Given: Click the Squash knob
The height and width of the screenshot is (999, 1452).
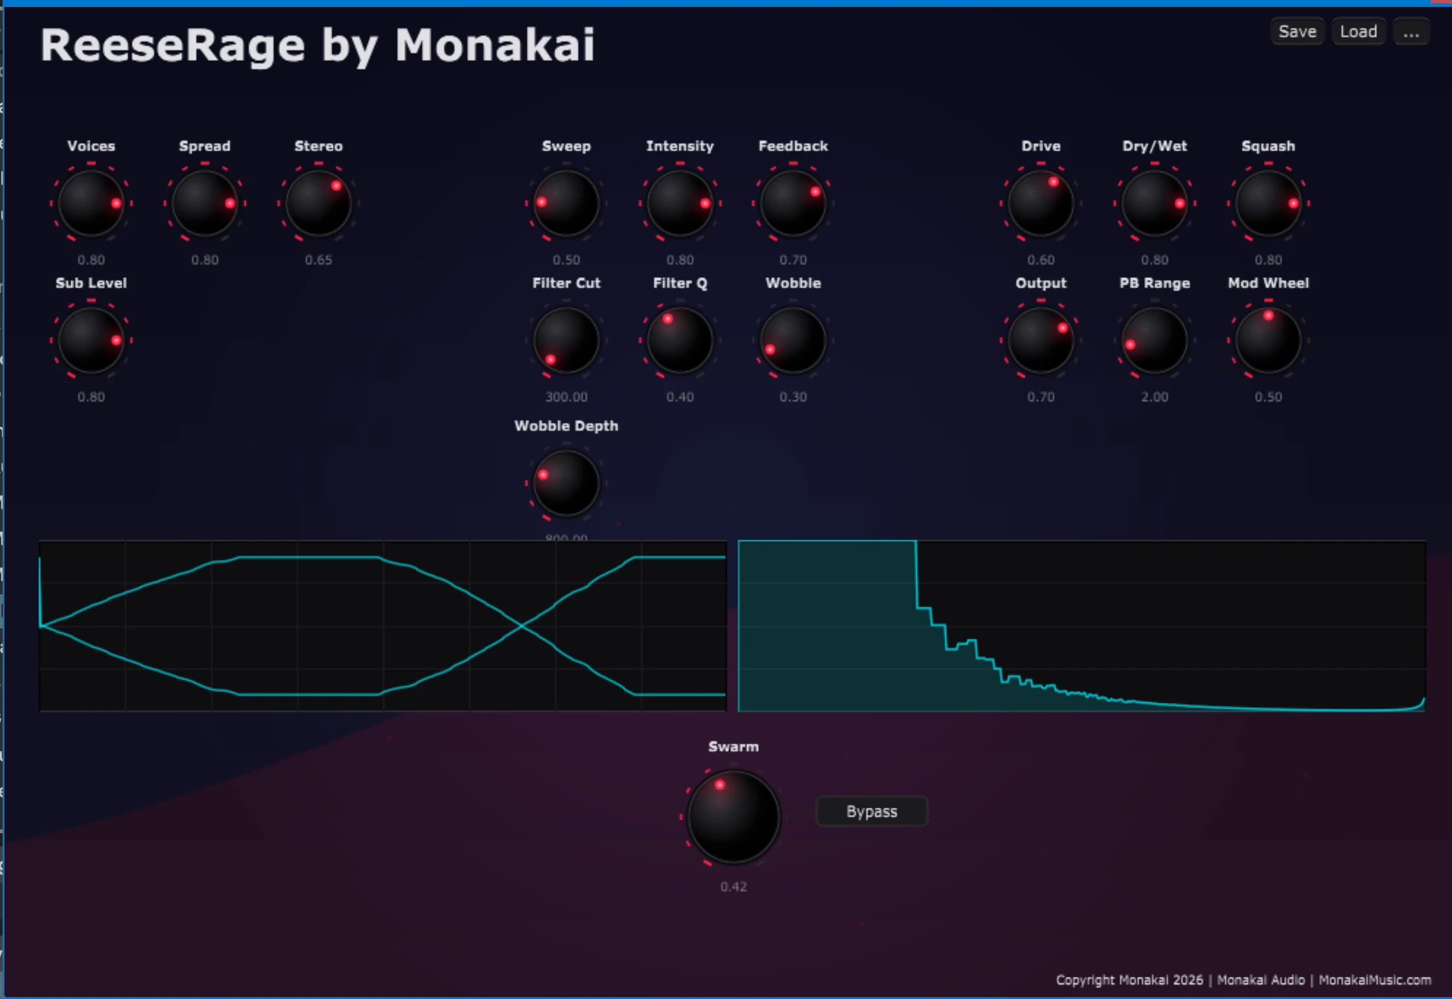Looking at the screenshot, I should point(1268,203).
